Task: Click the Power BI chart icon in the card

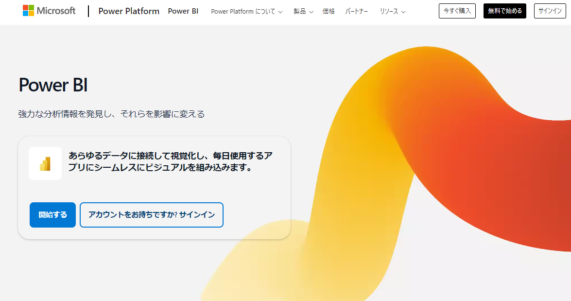Action: (x=45, y=163)
